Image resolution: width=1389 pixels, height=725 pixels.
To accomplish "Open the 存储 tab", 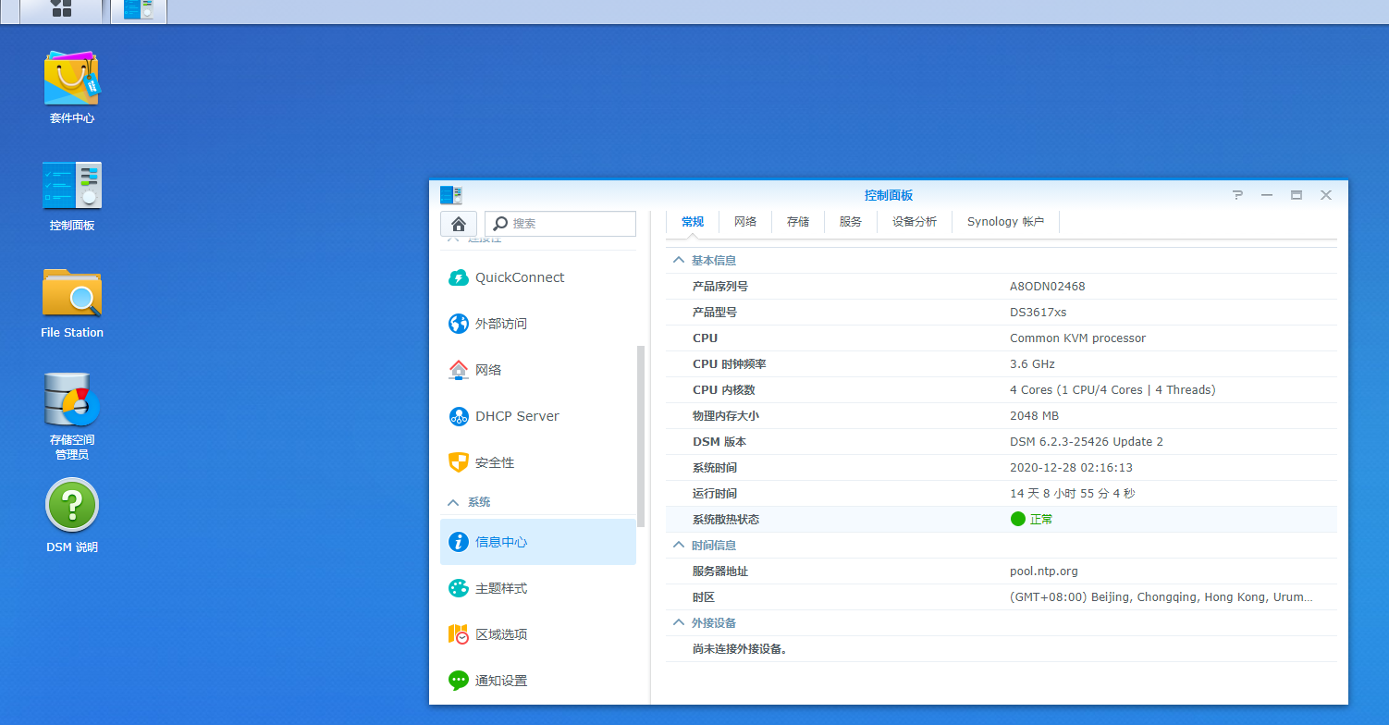I will (x=798, y=222).
